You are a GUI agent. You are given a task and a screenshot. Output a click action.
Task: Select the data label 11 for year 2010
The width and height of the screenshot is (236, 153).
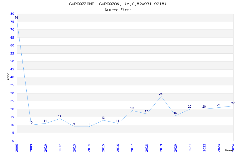click(x=45, y=121)
